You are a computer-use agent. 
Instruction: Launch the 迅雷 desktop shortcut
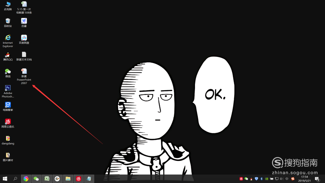[24, 23]
